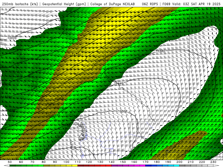Click the 60 knot value on the color scale
This screenshot has height=167, width=223.
(21, 162)
